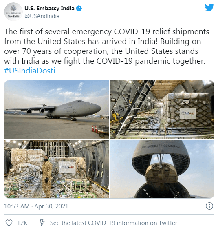Viewport: 218px width, 230px height.
Task: Click the lightning bolt COVID-19 icon
Action: point(42,223)
